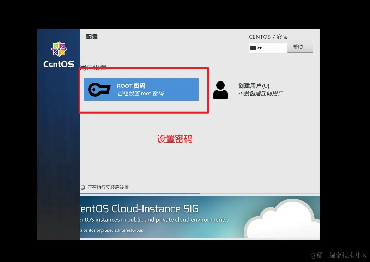Click the 不会创建任何用户 status text
370x262 pixels.
tap(261, 93)
